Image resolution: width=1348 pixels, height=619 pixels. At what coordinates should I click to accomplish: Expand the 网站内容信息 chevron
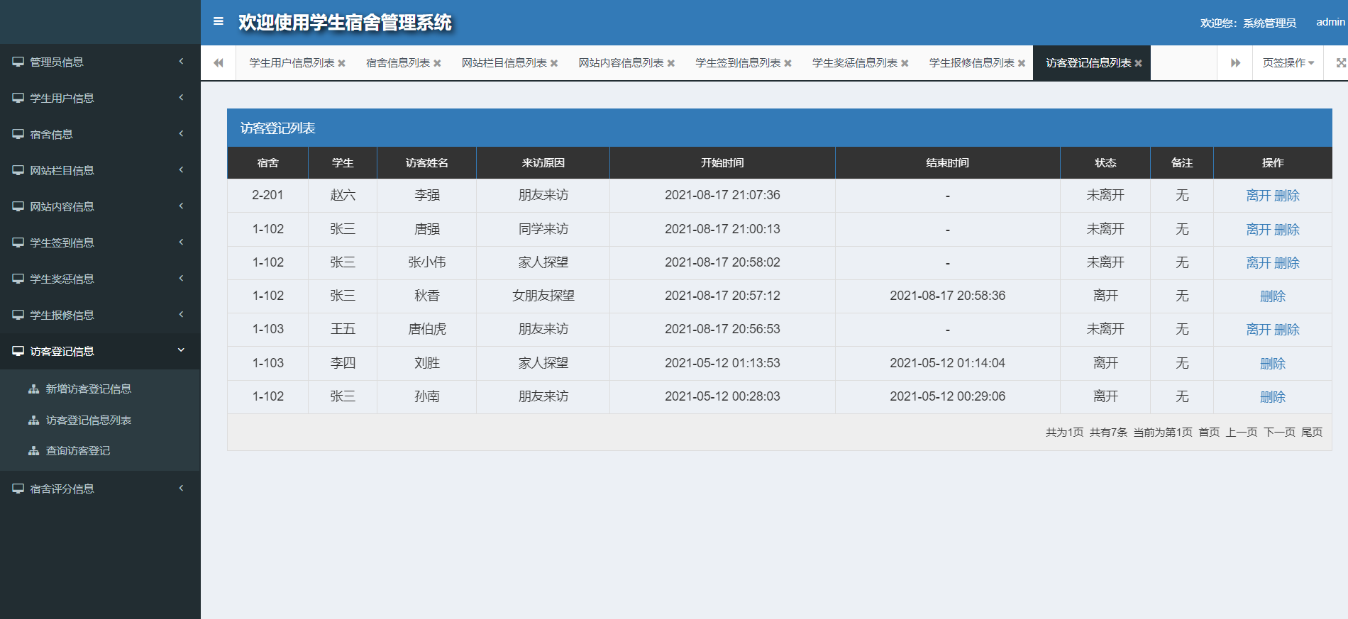point(181,206)
